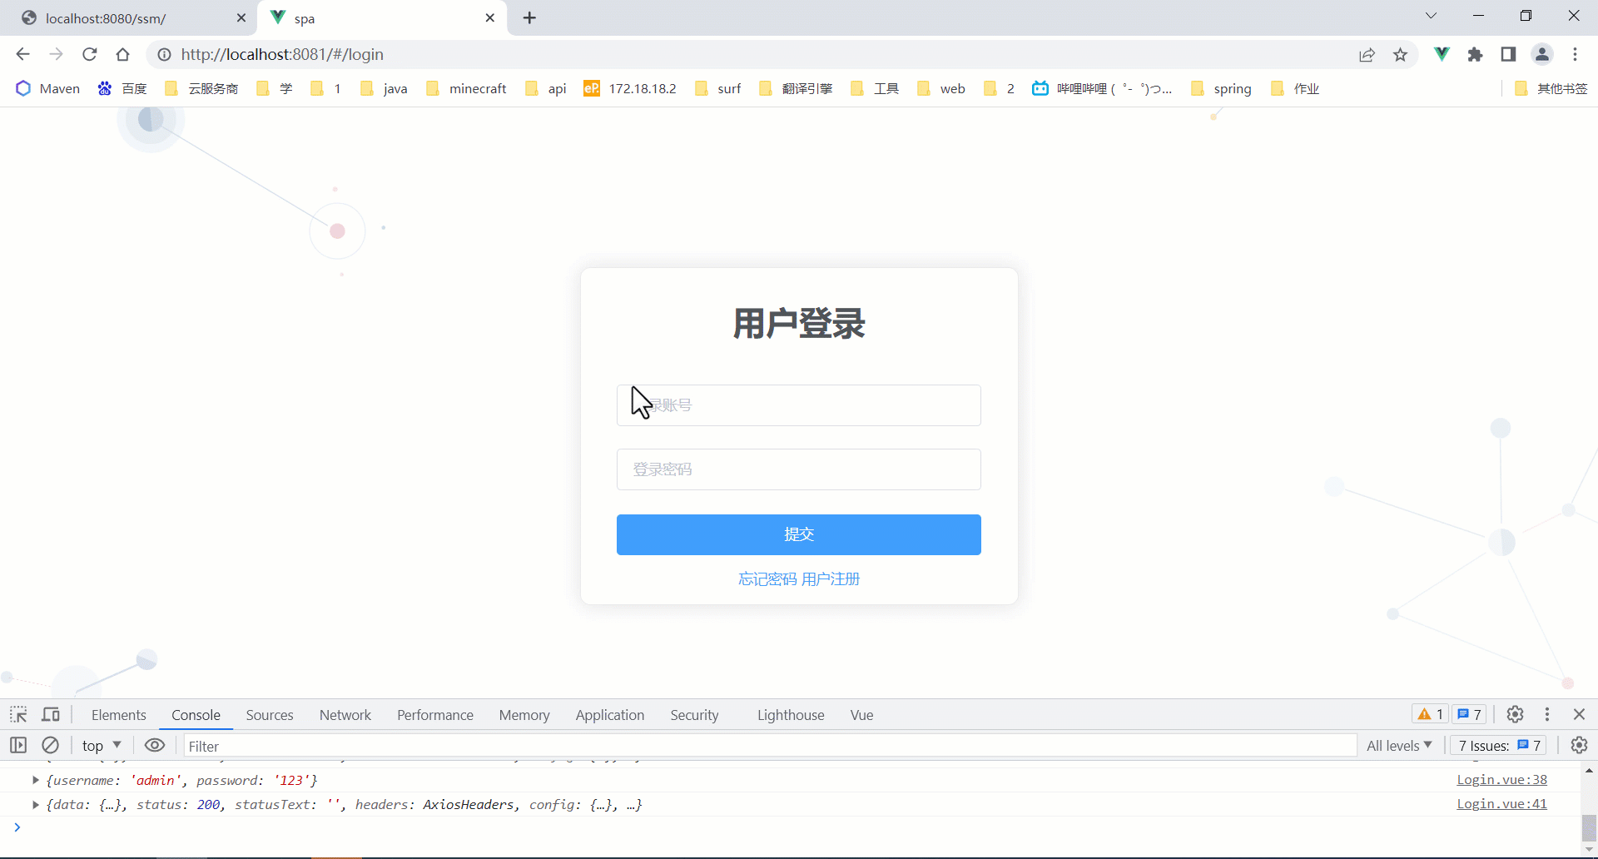Toggle the console sidebar

point(18,745)
